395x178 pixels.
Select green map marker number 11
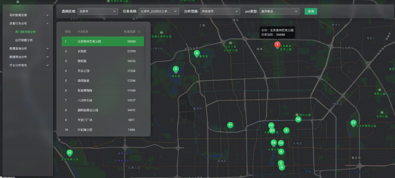point(230,125)
